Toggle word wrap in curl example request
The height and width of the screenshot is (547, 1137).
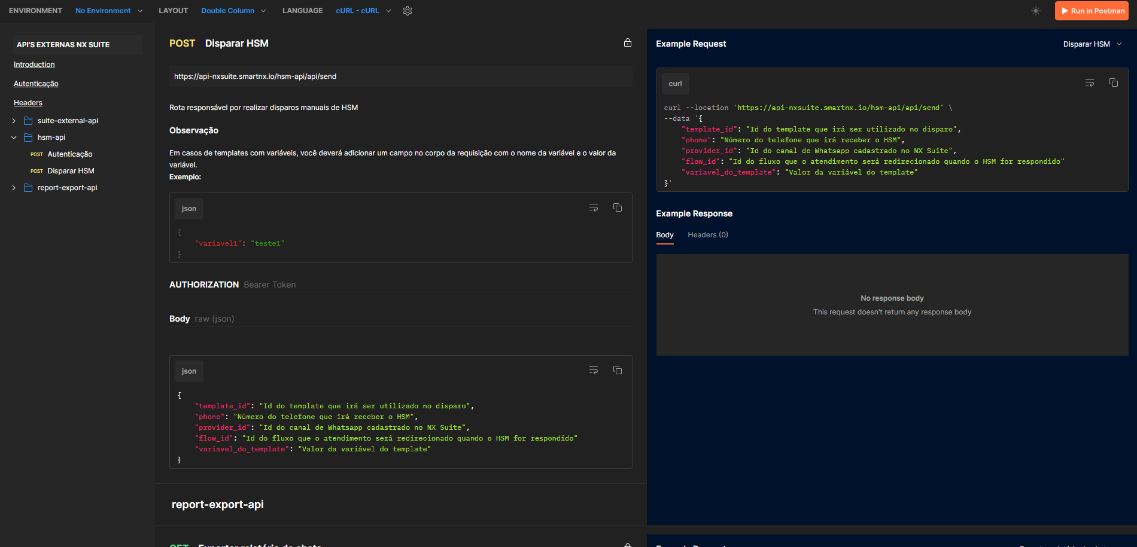pos(1090,83)
